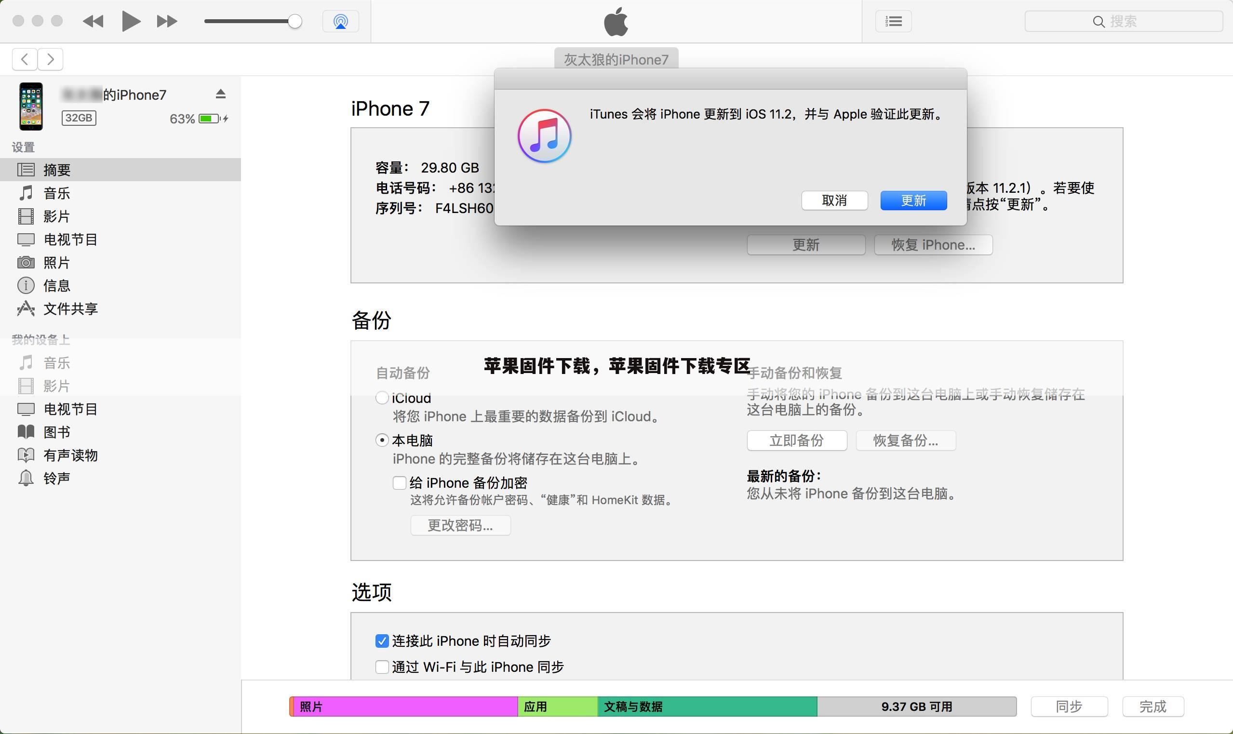Click the grey 更新 button beside 恢复 iPhone

coord(805,245)
